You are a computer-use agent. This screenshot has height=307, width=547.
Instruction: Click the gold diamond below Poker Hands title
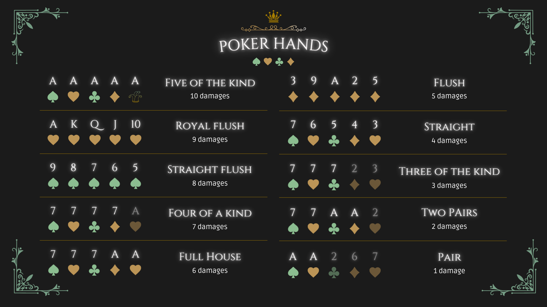291,62
